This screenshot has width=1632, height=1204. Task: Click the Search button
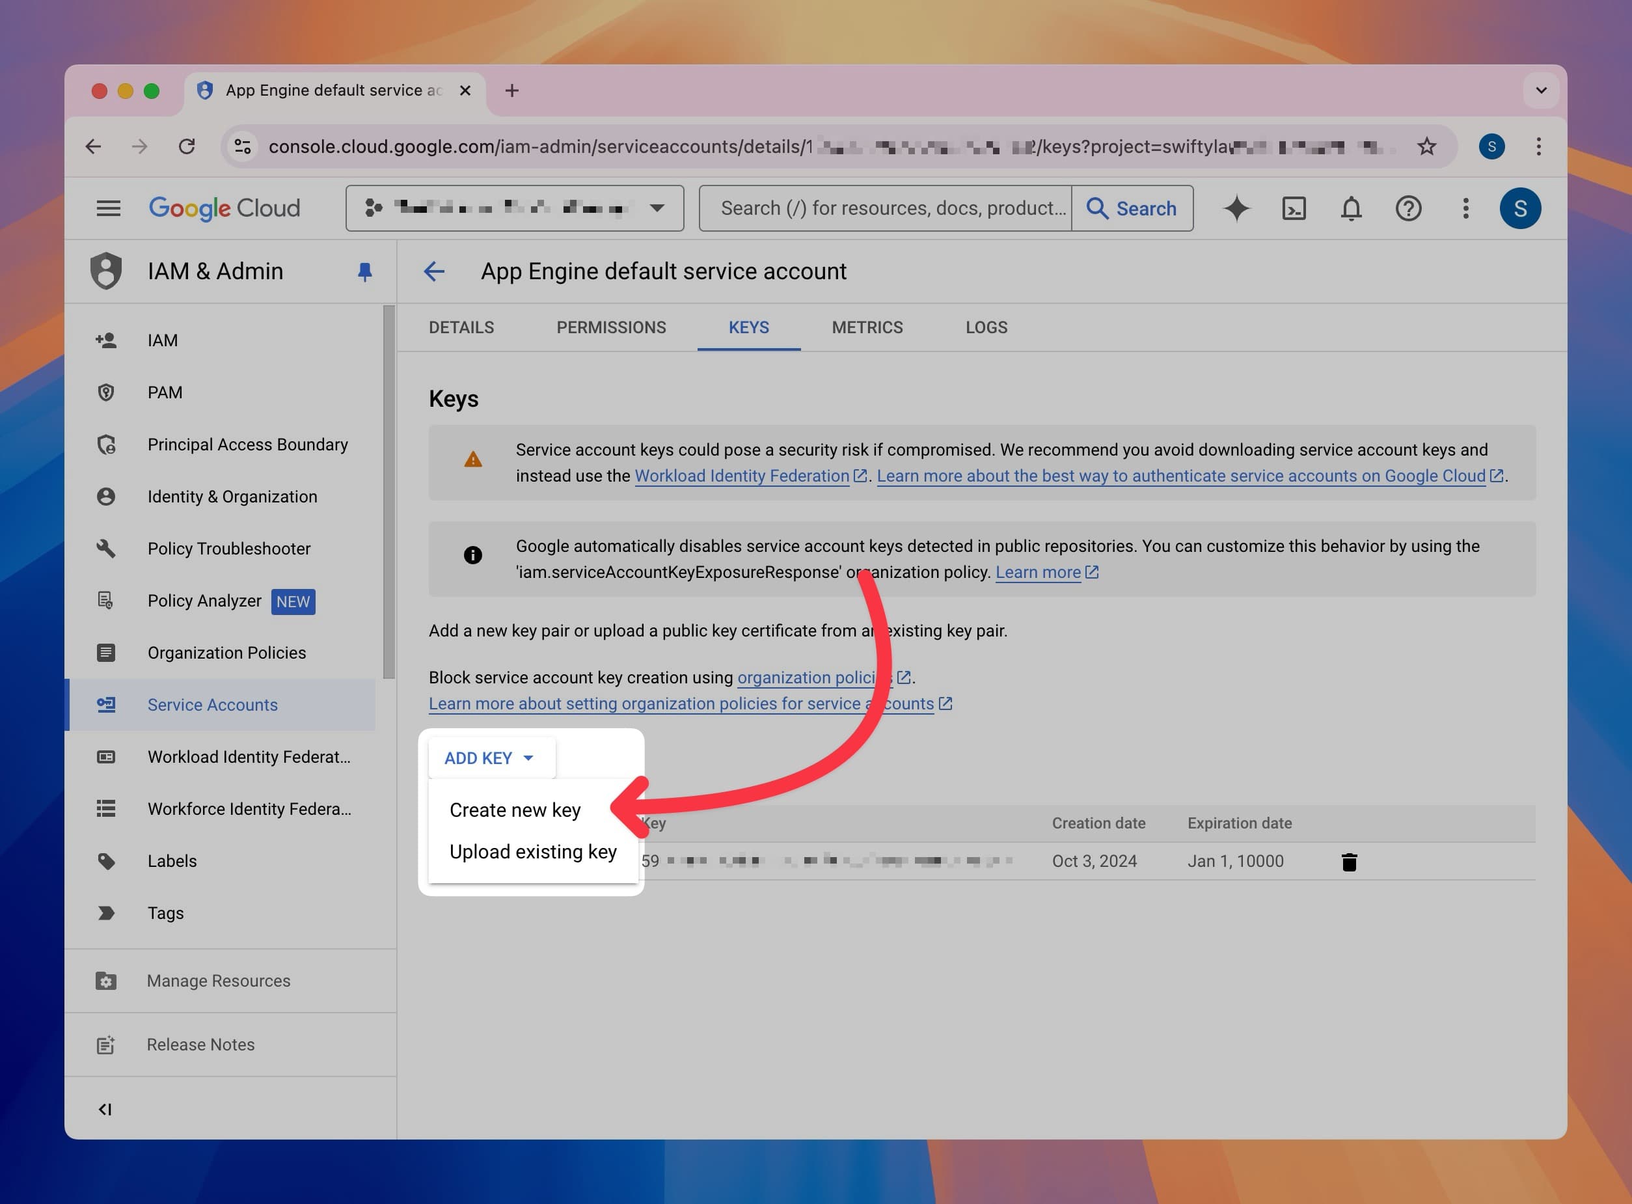pos(1132,208)
